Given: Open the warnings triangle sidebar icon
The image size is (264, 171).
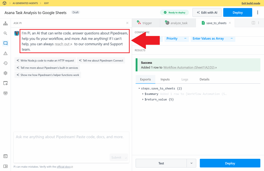Looking at the screenshot, I should point(5,53).
